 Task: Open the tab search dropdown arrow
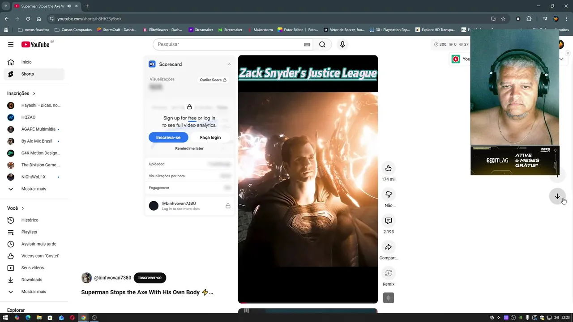(5, 6)
